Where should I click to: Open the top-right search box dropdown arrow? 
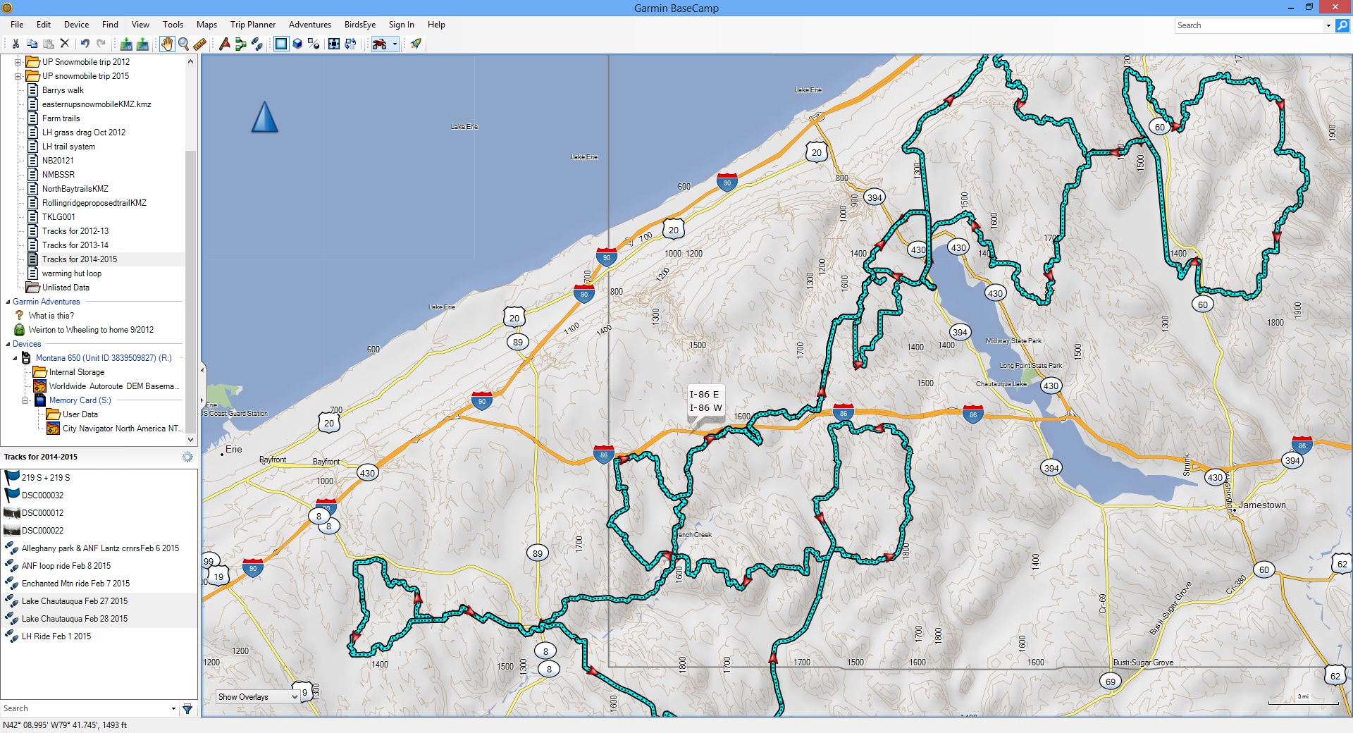click(x=1328, y=25)
